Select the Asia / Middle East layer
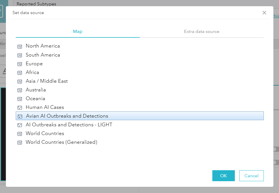Viewport: 279px width, 193px height. pos(140,81)
